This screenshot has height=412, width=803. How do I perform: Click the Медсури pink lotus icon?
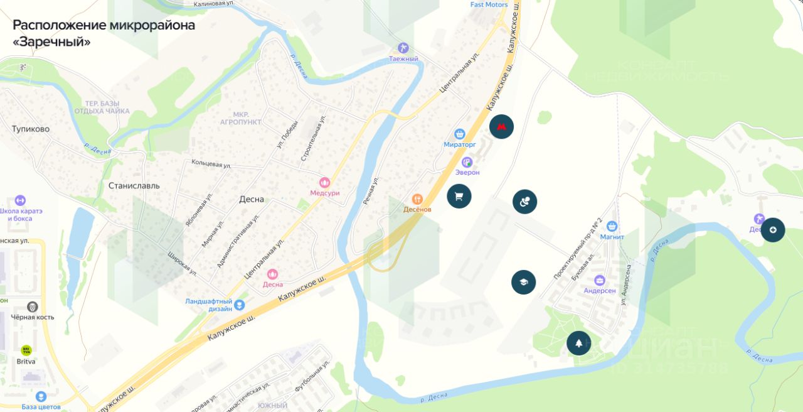324,183
